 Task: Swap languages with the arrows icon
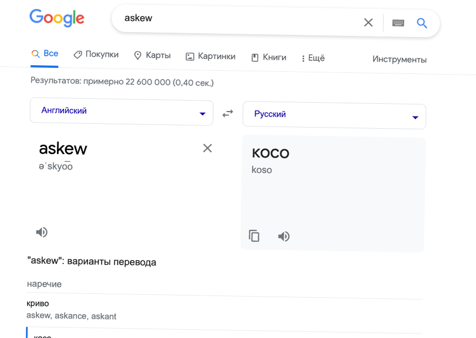tap(228, 113)
